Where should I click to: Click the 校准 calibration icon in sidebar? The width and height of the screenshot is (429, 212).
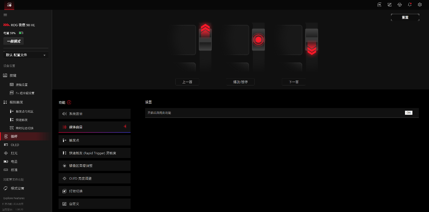point(6,170)
